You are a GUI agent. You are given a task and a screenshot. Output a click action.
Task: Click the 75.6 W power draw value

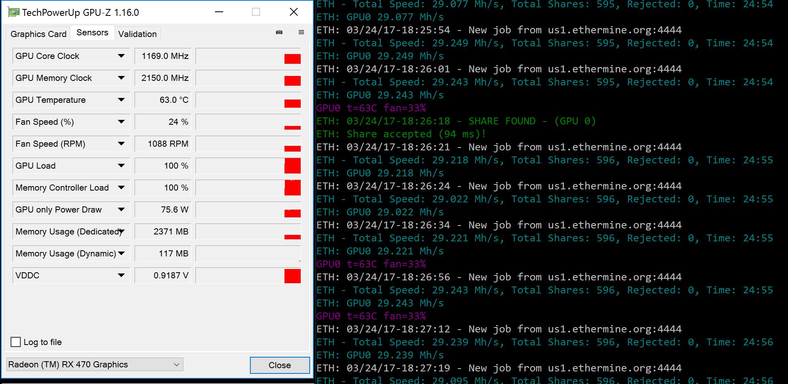(163, 210)
